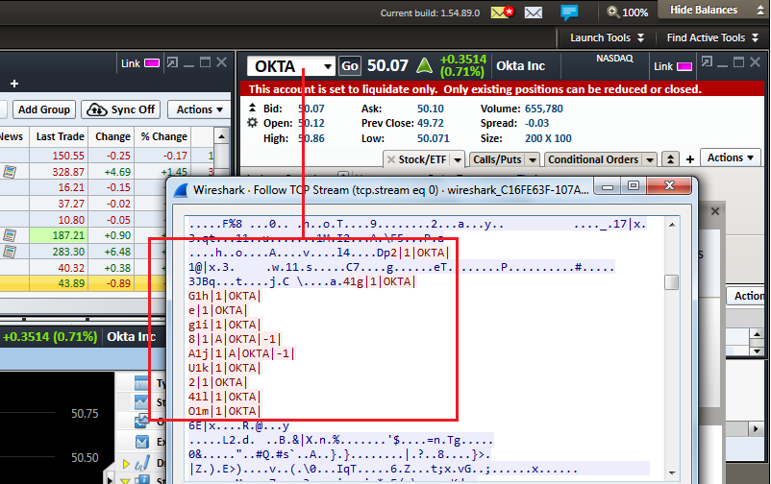The width and height of the screenshot is (771, 484).
Task: Open order panel Actions dropdown
Action: [731, 157]
